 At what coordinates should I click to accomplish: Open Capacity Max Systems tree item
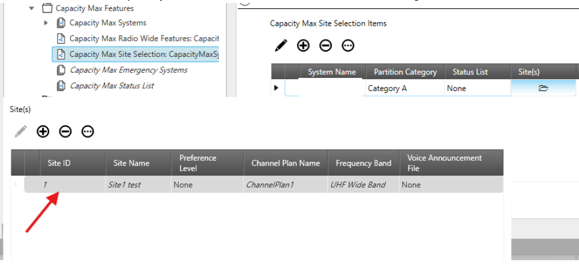point(108,23)
